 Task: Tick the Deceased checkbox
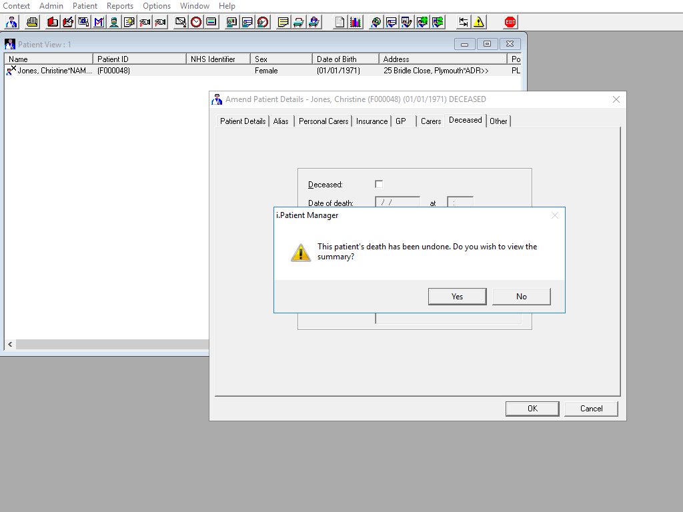tap(379, 184)
